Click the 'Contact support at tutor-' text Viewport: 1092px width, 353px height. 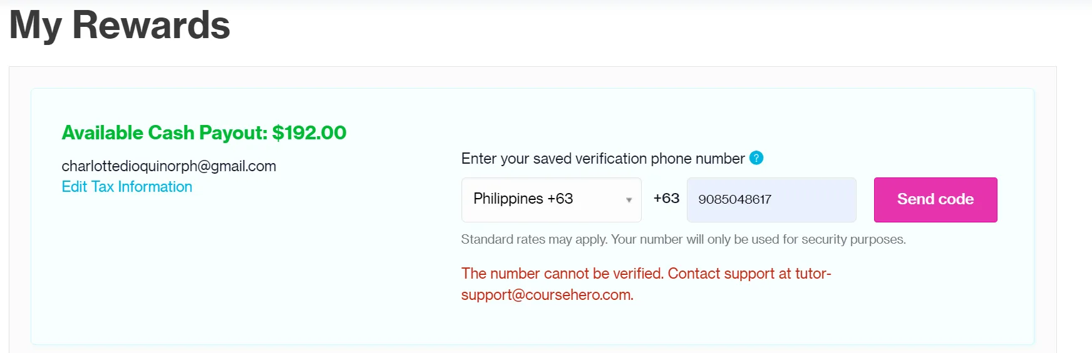(x=749, y=274)
